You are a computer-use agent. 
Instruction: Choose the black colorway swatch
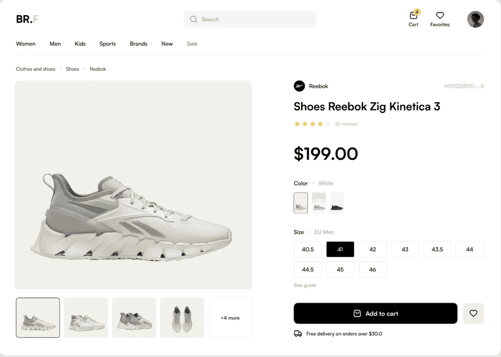(x=337, y=203)
